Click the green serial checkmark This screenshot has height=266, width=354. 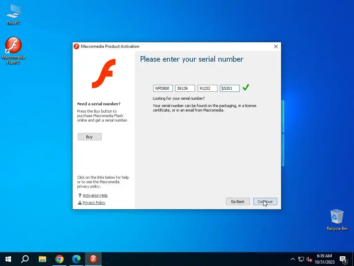point(246,87)
